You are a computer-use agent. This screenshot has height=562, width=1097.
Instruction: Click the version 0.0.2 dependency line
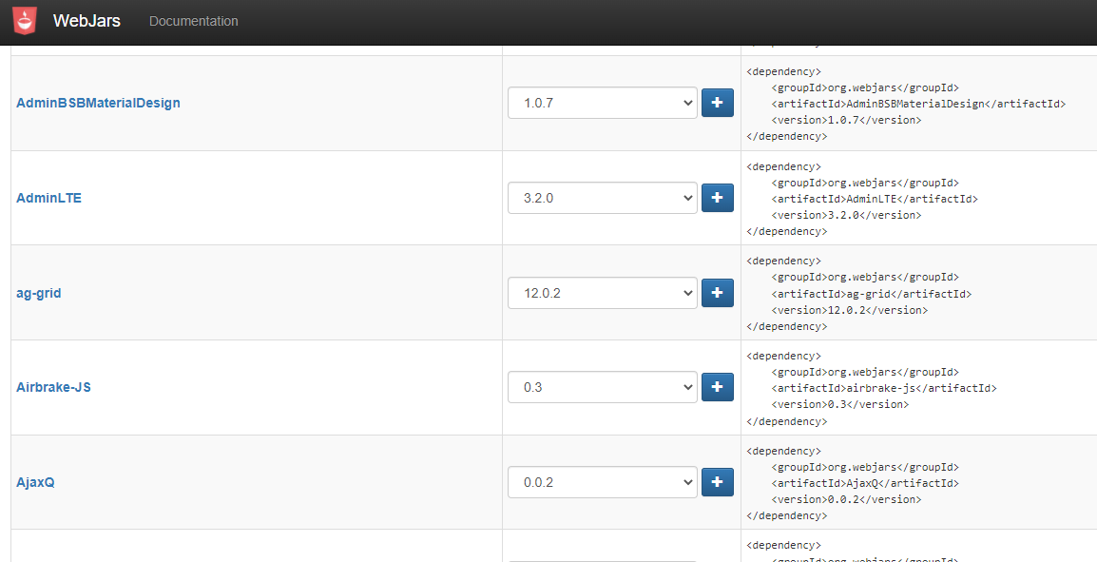tap(846, 499)
